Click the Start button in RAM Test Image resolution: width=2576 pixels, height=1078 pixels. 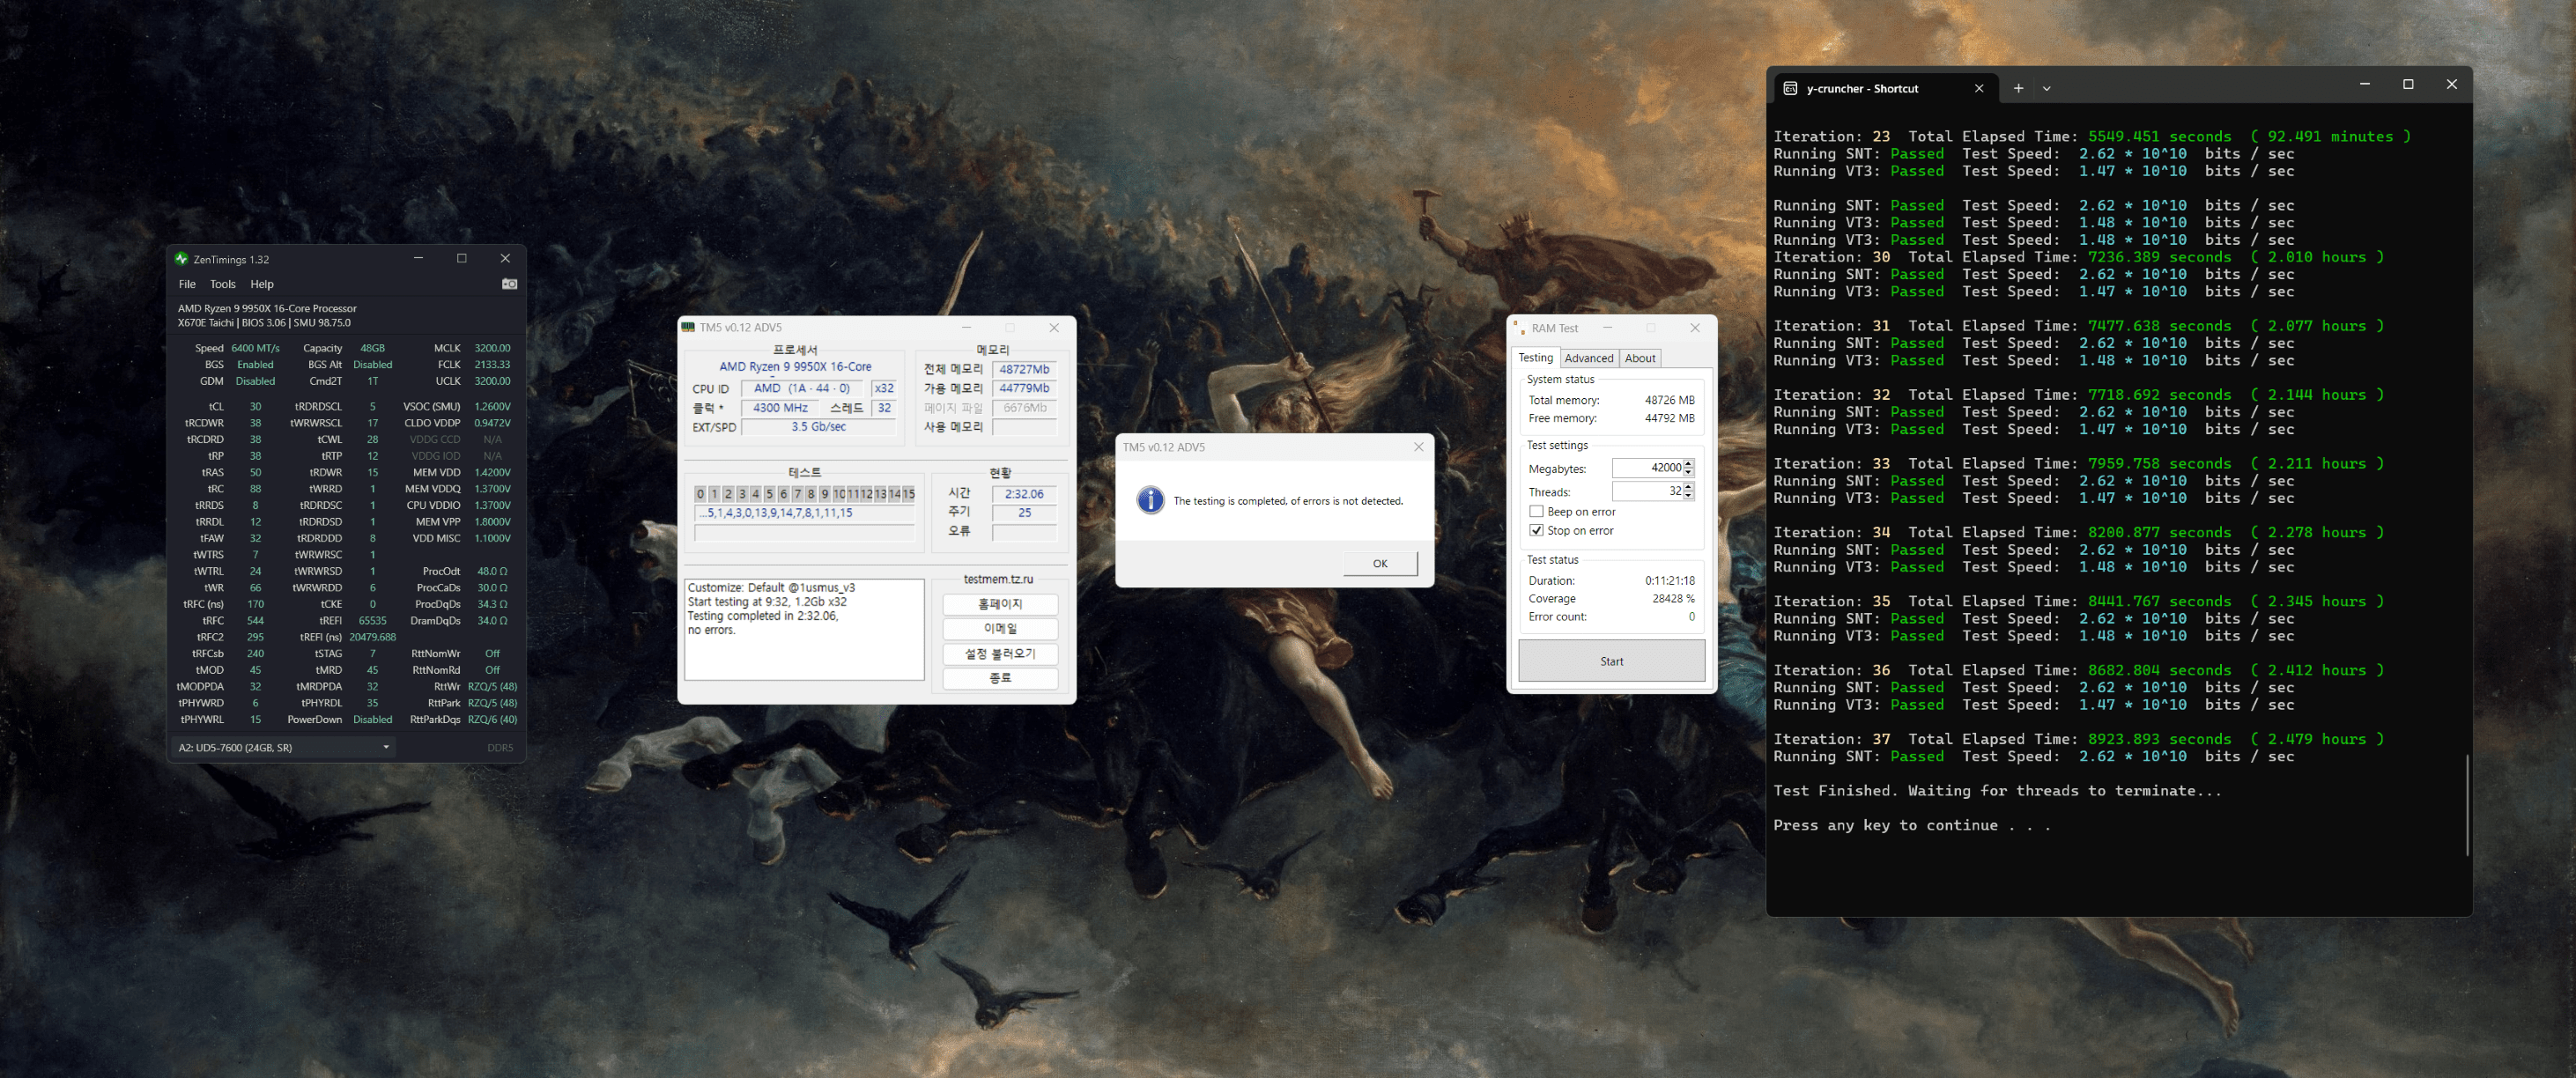pyautogui.click(x=1611, y=661)
